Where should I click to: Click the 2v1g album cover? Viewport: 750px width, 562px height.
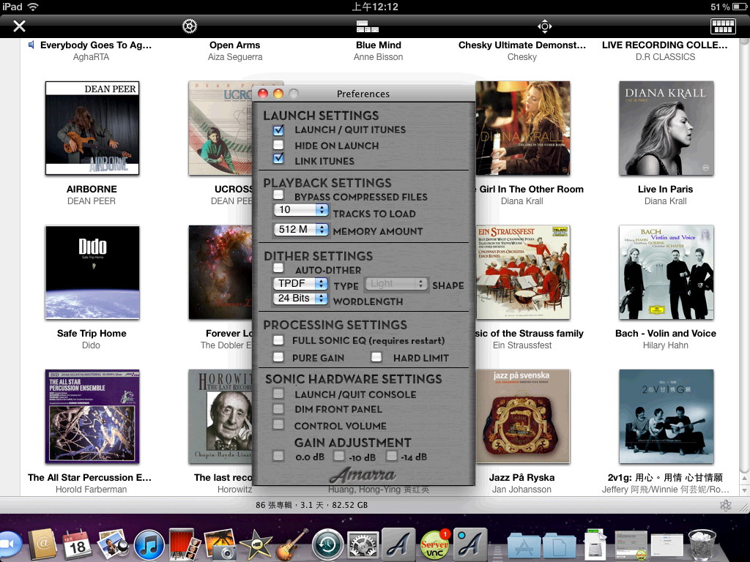click(x=667, y=416)
